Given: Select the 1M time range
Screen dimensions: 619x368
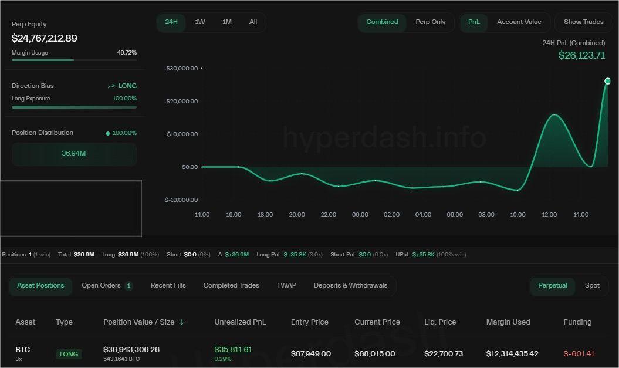Looking at the screenshot, I should tap(227, 22).
